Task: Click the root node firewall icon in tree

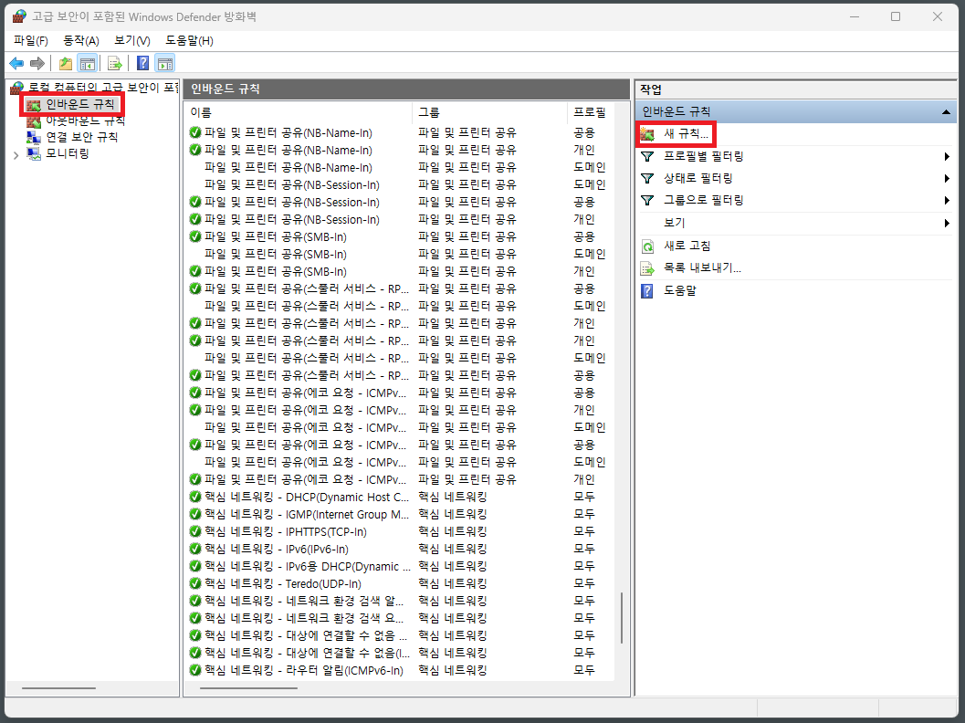Action: (17, 88)
